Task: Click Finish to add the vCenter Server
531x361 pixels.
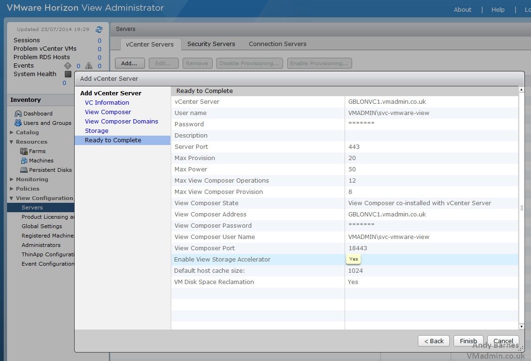Action: pyautogui.click(x=468, y=341)
